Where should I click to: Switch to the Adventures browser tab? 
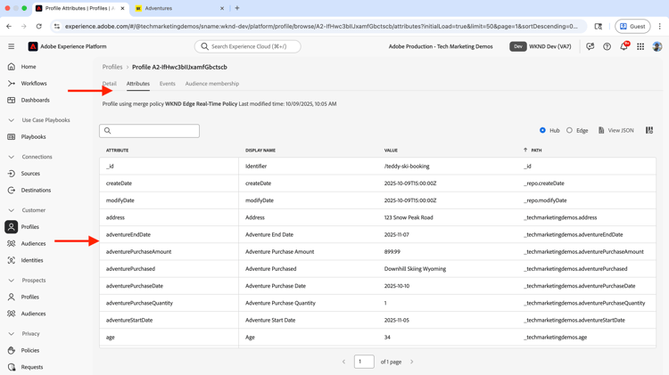click(179, 8)
